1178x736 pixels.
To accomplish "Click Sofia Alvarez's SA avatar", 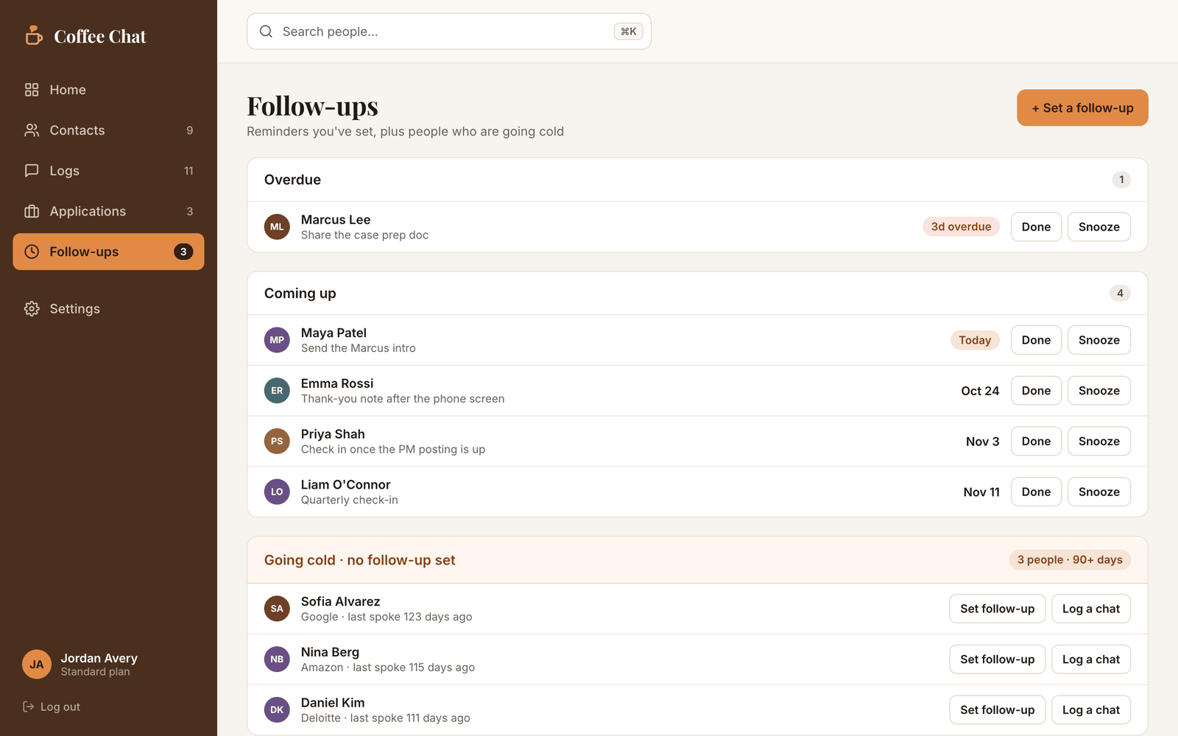I will point(277,609).
